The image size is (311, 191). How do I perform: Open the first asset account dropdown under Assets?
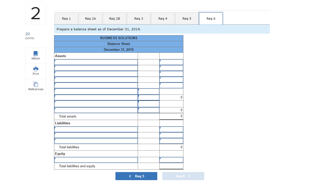pos(96,62)
